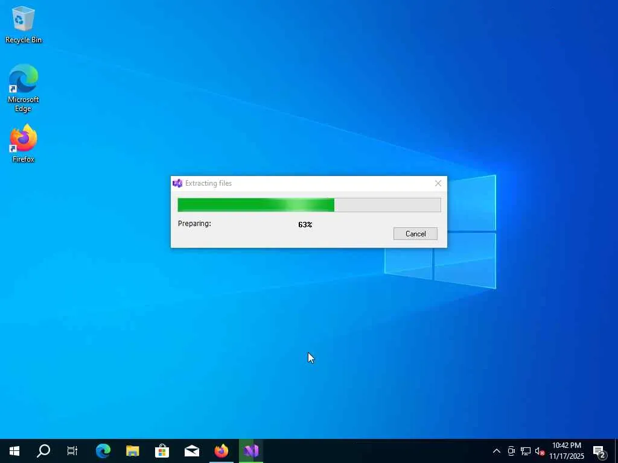
Task: Cancel the file extraction
Action: [x=415, y=233]
